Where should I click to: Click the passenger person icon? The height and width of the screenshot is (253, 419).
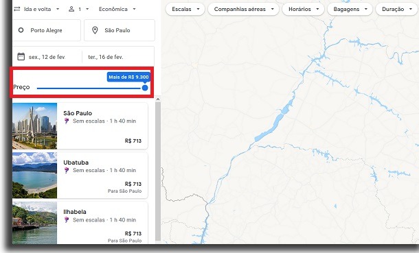tap(71, 9)
